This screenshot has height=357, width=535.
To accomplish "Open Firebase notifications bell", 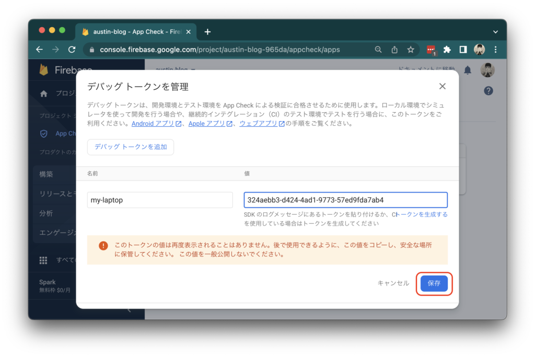I will pyautogui.click(x=468, y=70).
